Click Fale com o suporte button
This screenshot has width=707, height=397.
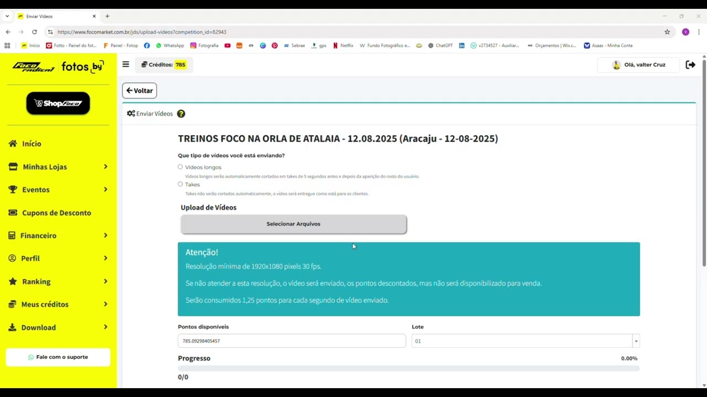tap(58, 357)
